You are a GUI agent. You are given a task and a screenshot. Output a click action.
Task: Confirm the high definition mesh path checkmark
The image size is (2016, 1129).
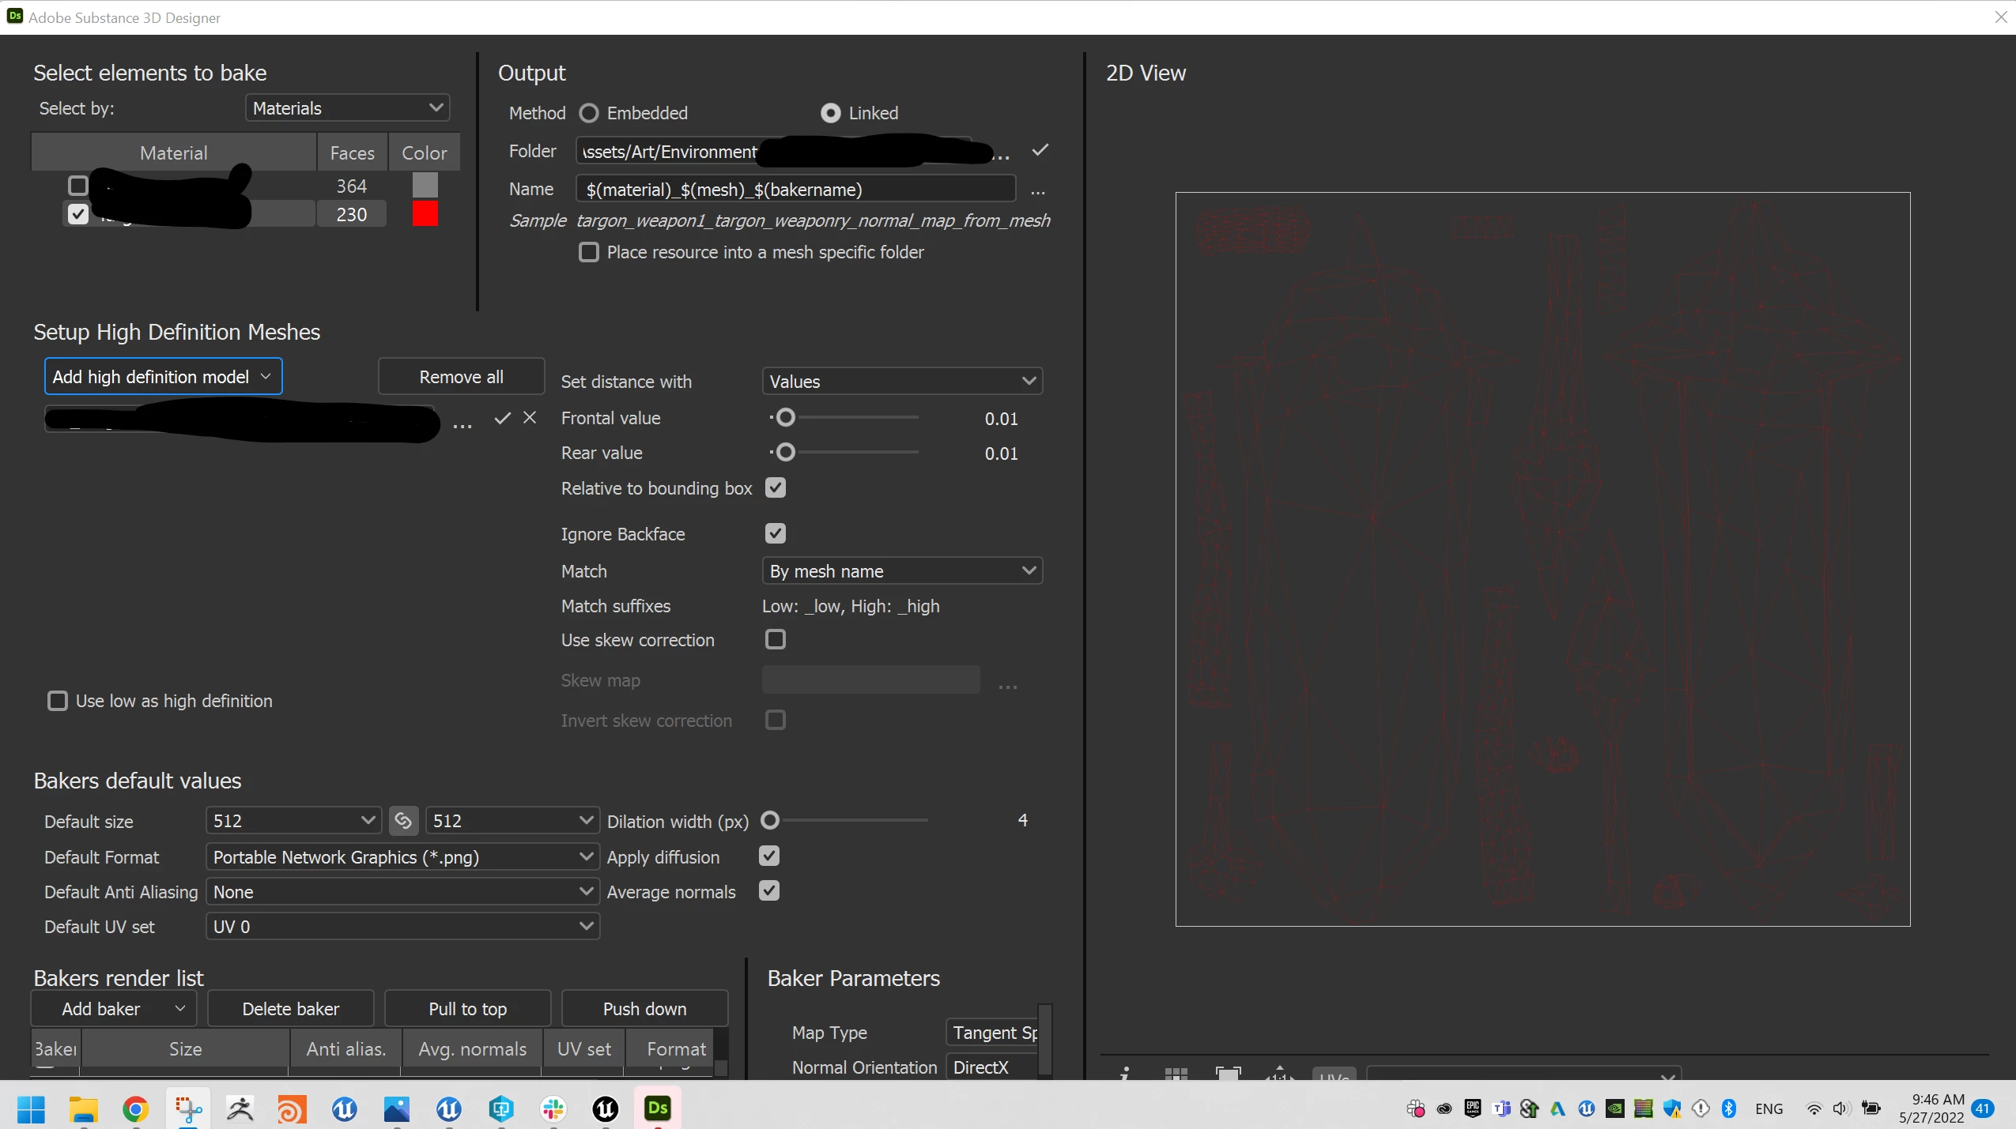coord(502,418)
